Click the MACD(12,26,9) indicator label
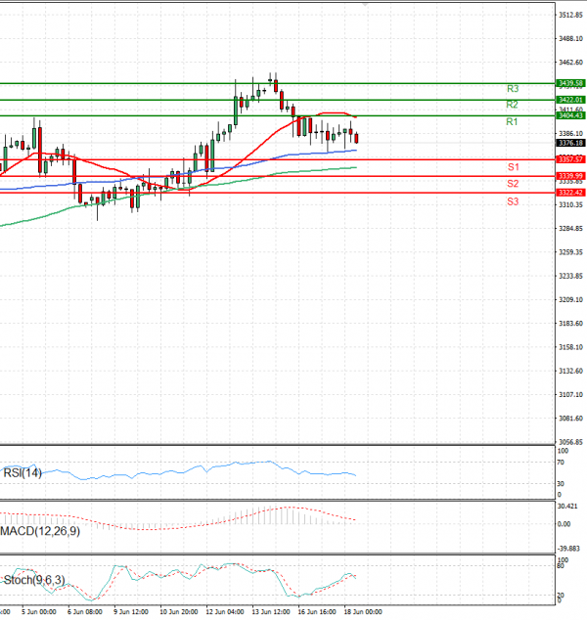Screen dimensions: 587x620 40,531
